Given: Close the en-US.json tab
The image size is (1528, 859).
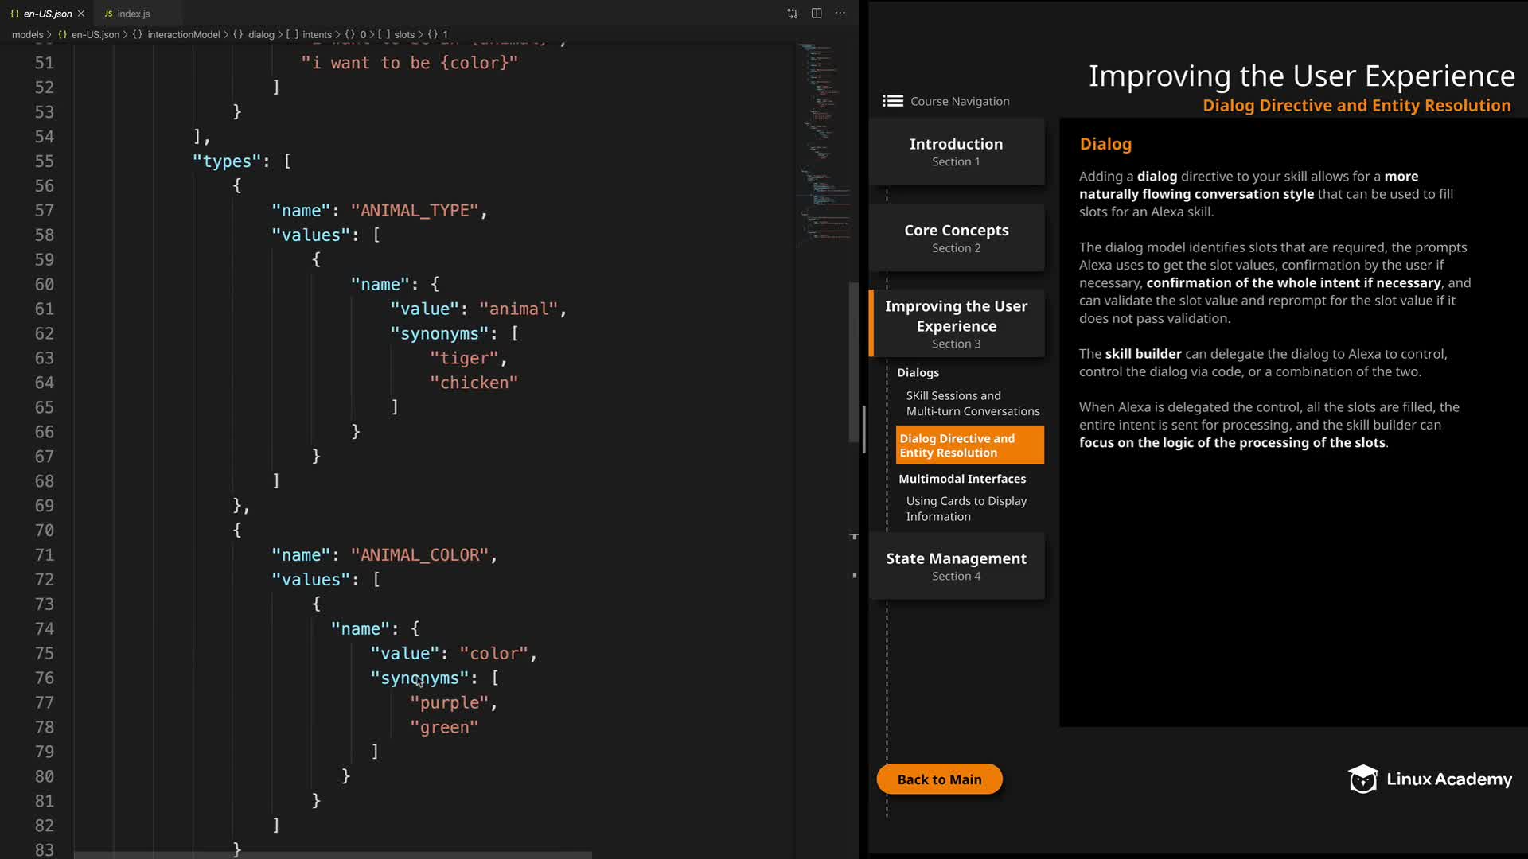Looking at the screenshot, I should pyautogui.click(x=81, y=14).
